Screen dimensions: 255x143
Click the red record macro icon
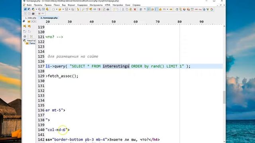click(39, 14)
